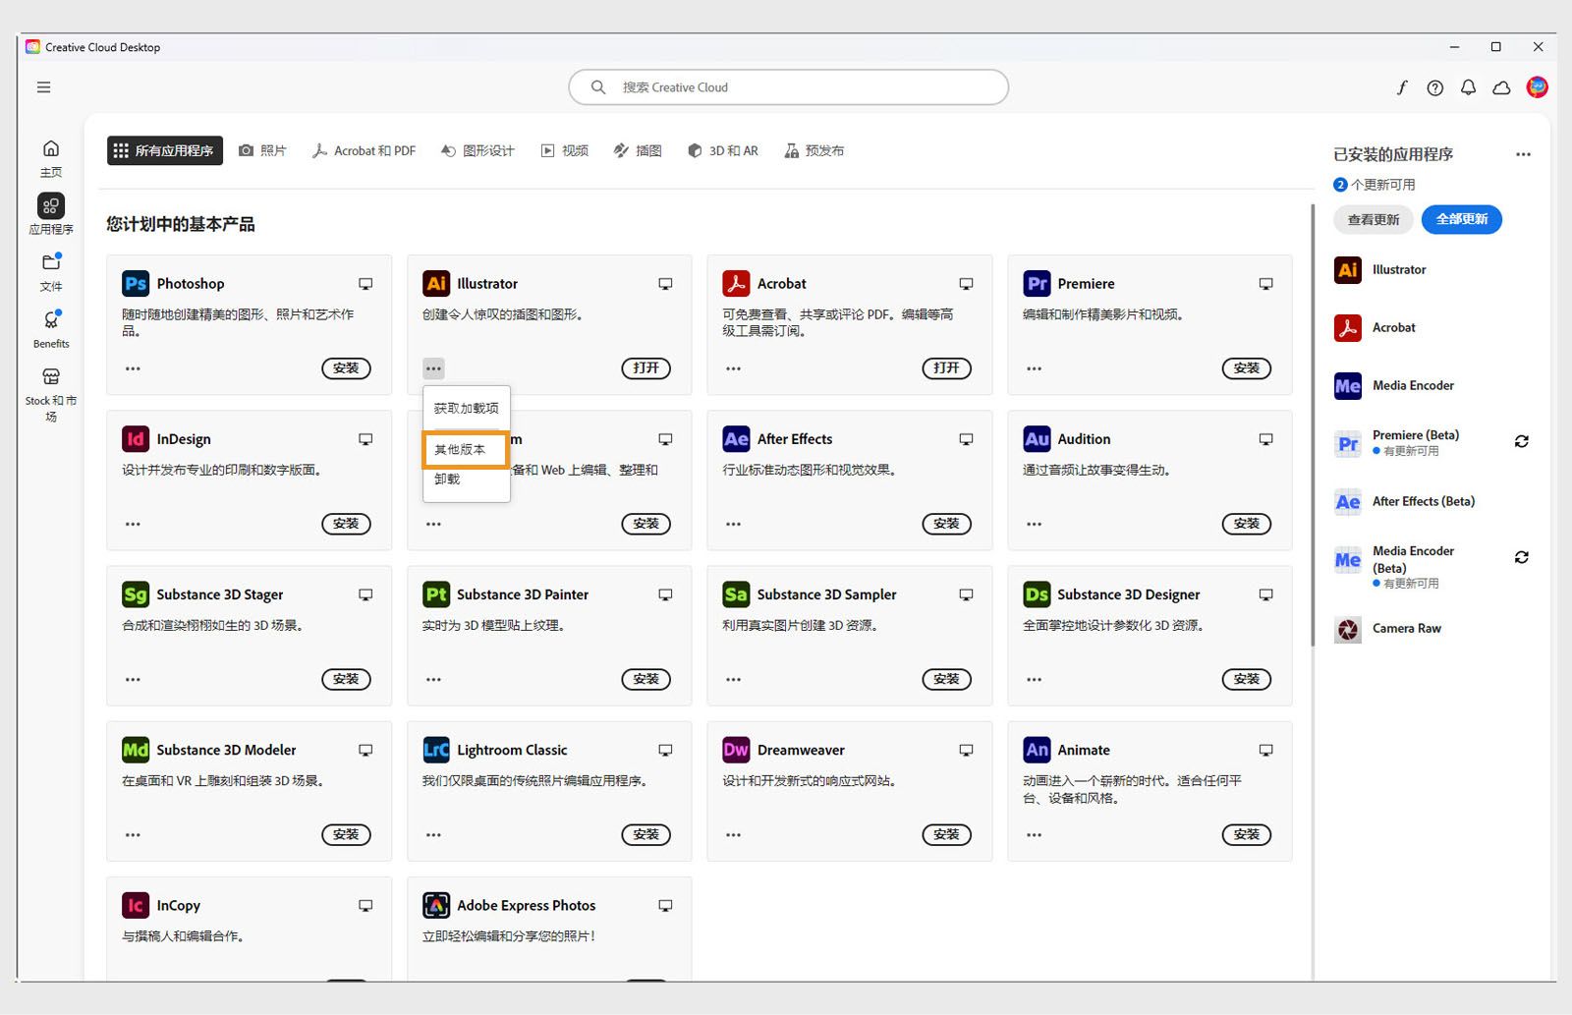The image size is (1572, 1015).
Task: Install After Effects with the 安装 button
Action: click(947, 524)
